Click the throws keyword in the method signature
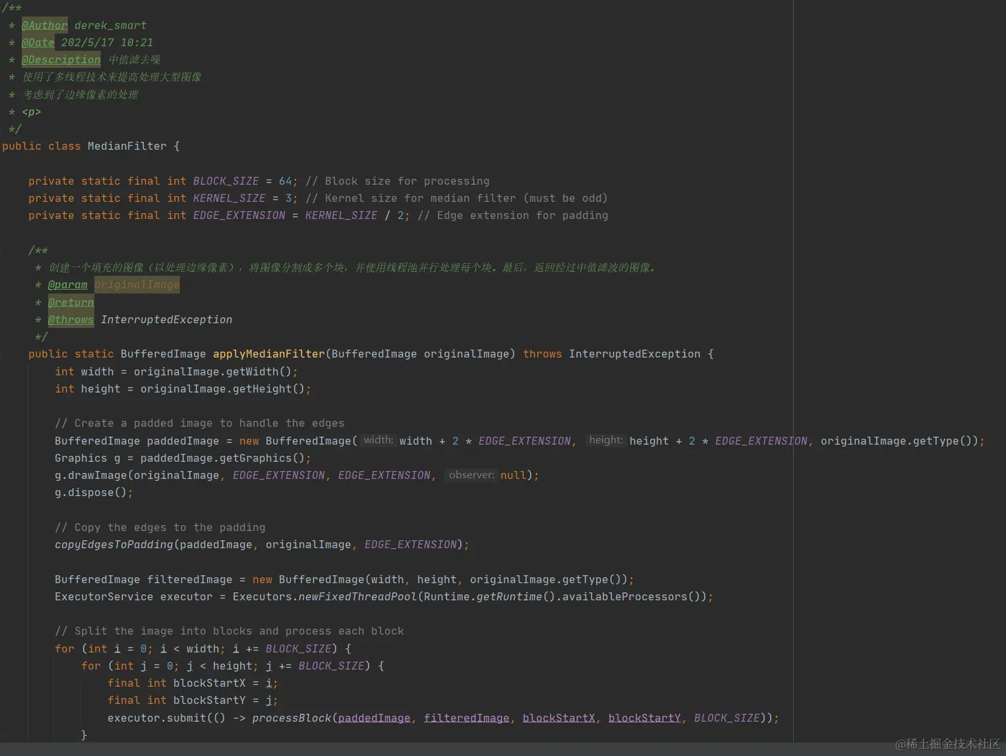The width and height of the screenshot is (1006, 756). (x=543, y=354)
